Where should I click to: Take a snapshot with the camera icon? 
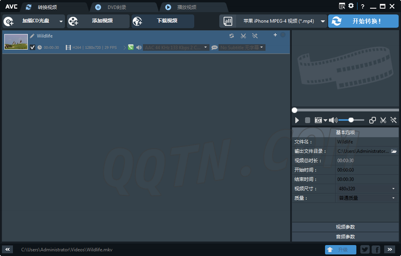(x=319, y=120)
